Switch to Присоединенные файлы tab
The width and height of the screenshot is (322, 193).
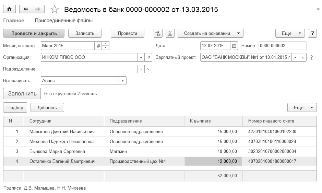pyautogui.click(x=64, y=21)
